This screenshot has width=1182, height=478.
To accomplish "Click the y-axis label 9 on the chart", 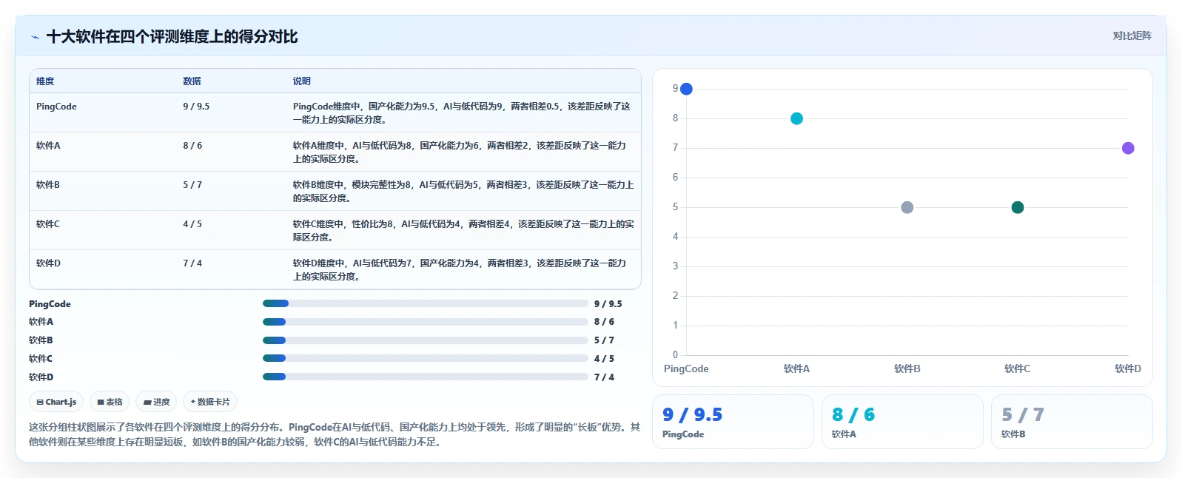I will coord(675,89).
